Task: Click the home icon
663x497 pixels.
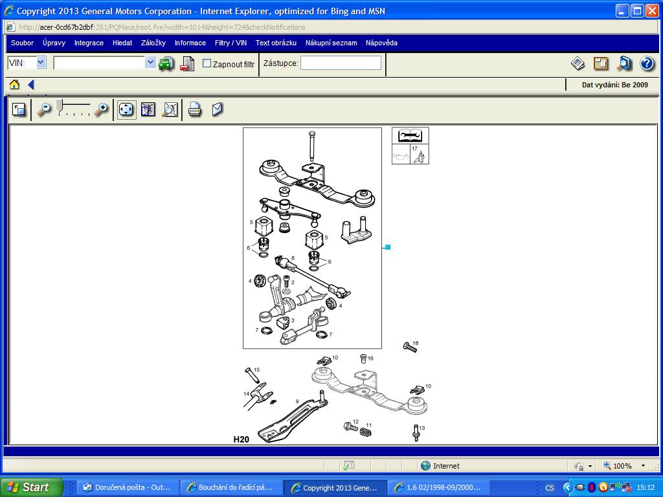Action: (14, 85)
